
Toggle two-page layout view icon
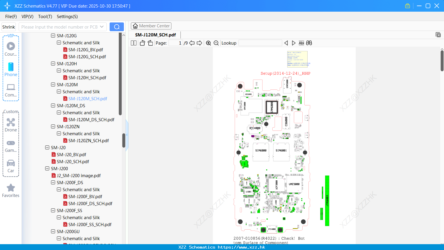134,43
